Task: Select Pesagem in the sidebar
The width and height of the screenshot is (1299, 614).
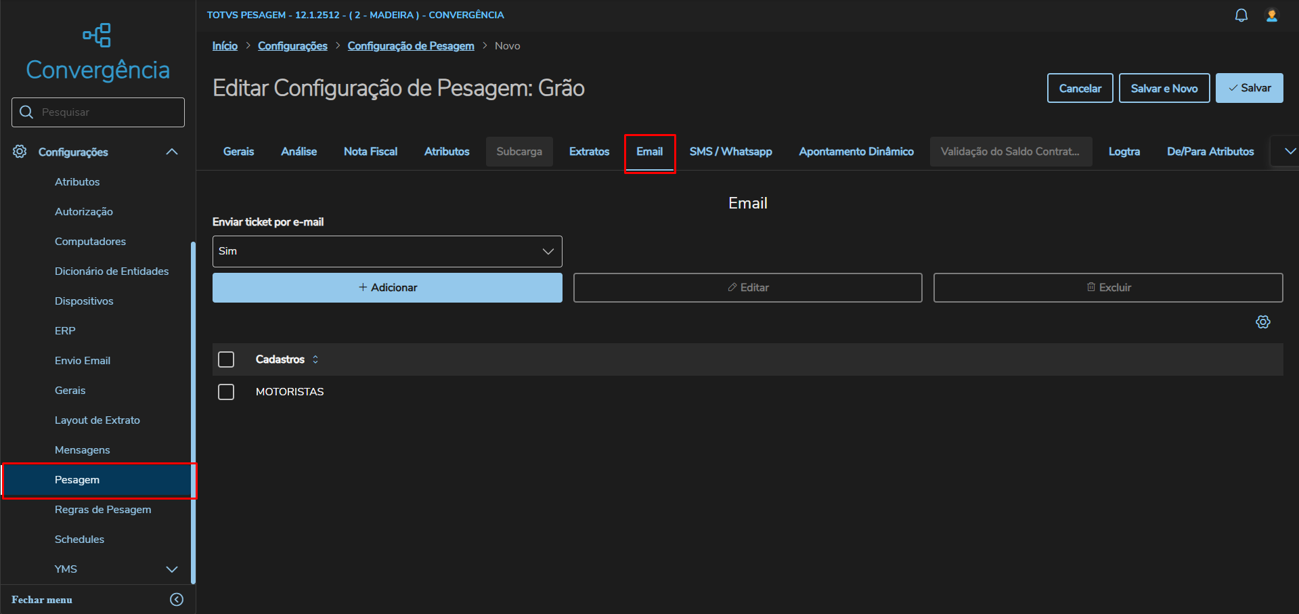Action: pos(97,480)
